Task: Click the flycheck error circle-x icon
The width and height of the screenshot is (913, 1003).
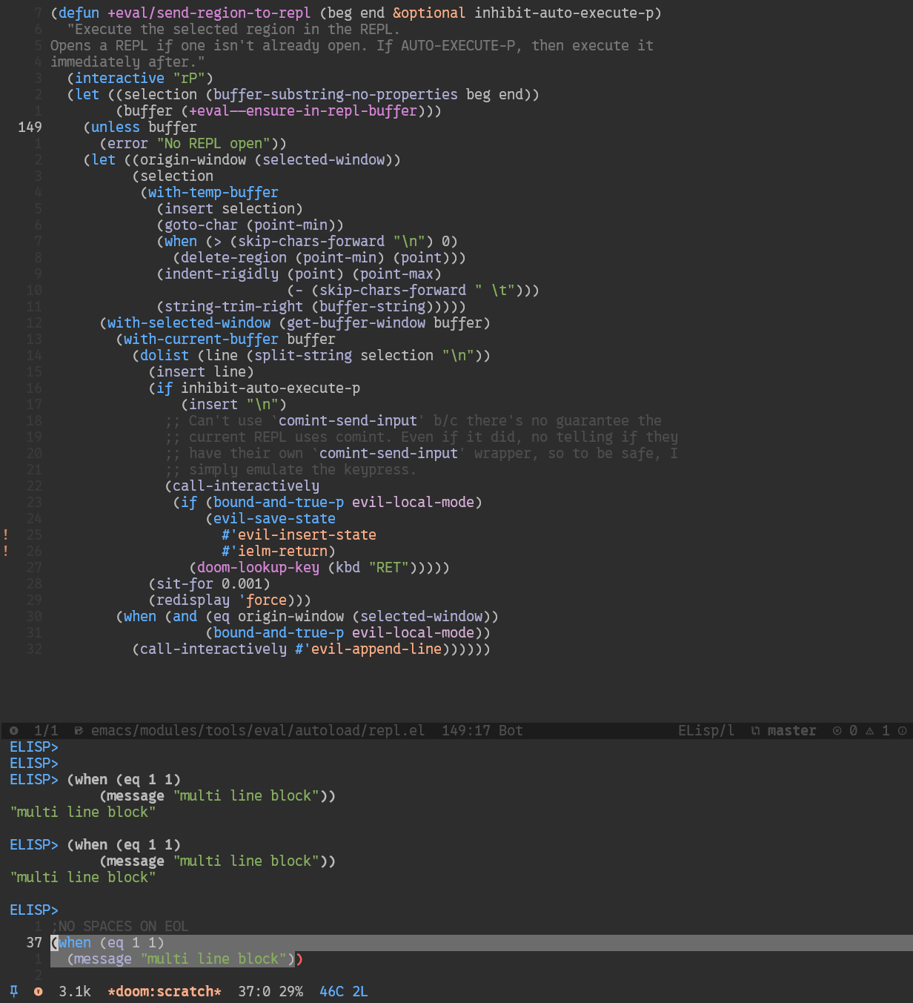Action: point(837,730)
